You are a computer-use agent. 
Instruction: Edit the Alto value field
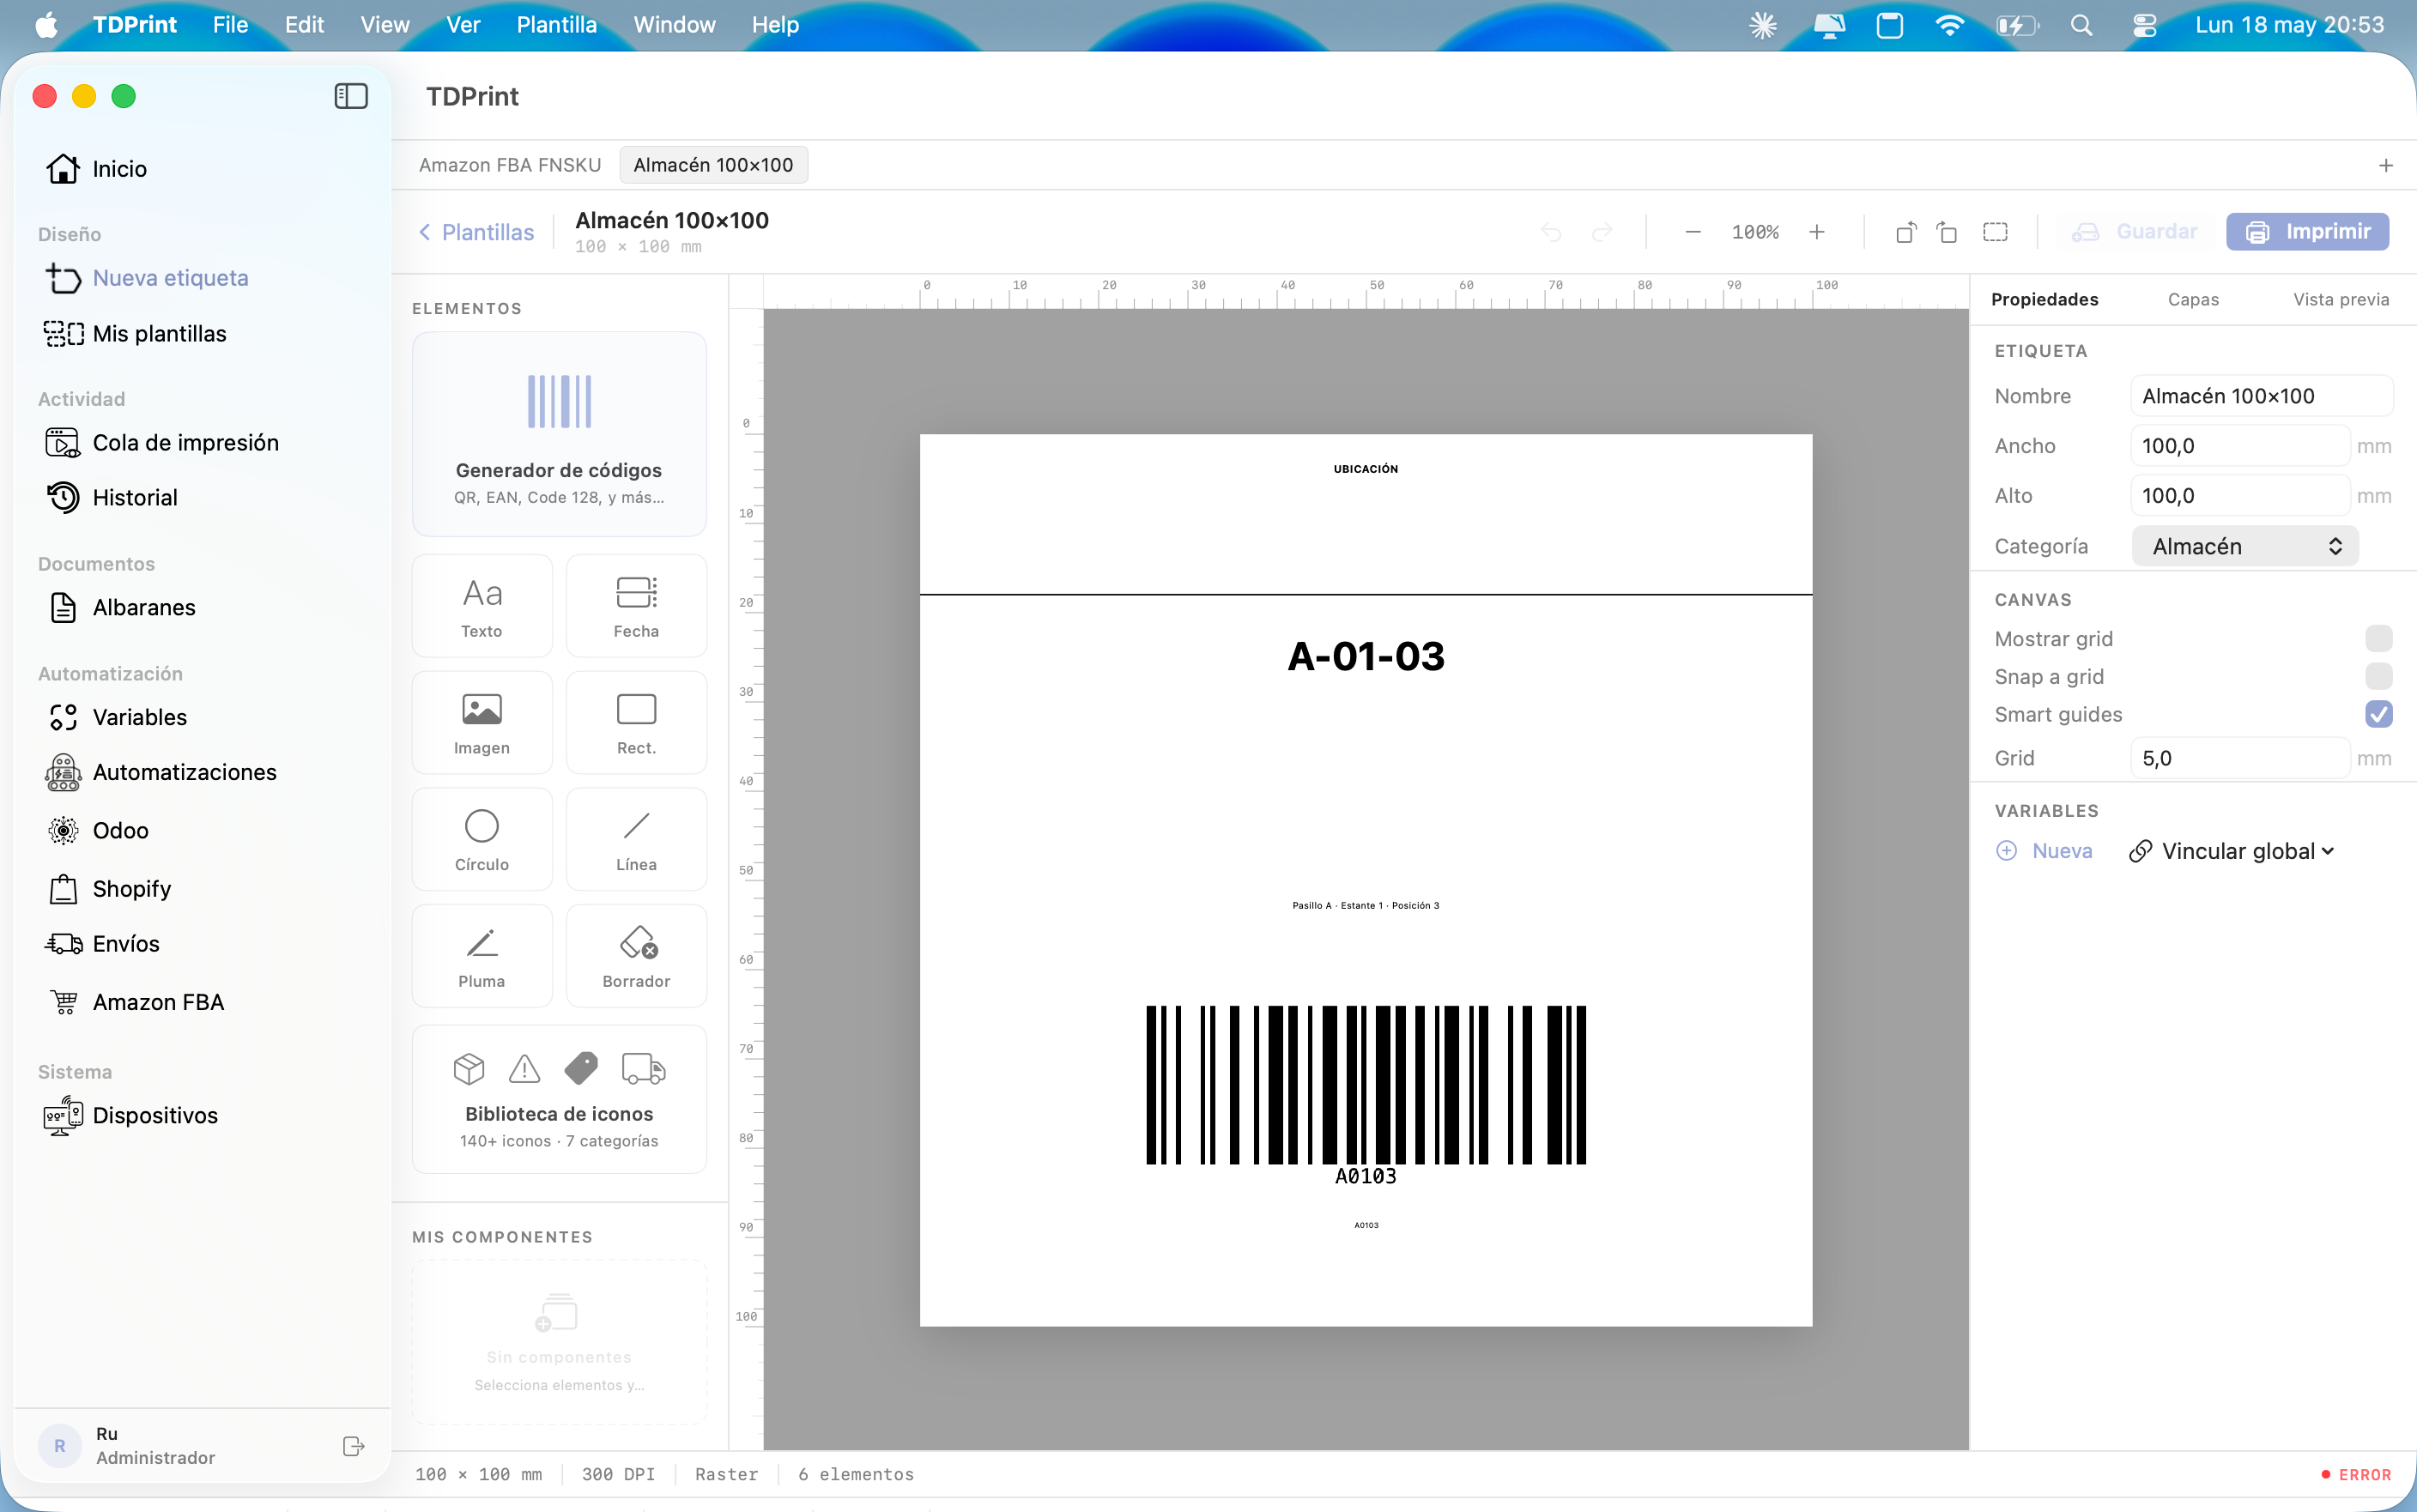point(2239,496)
